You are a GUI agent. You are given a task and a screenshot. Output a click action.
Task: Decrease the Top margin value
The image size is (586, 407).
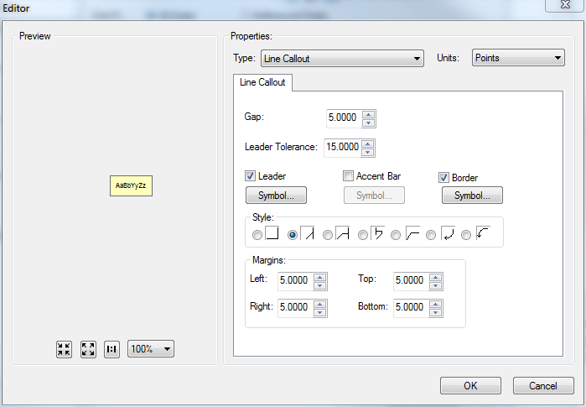tap(436, 285)
